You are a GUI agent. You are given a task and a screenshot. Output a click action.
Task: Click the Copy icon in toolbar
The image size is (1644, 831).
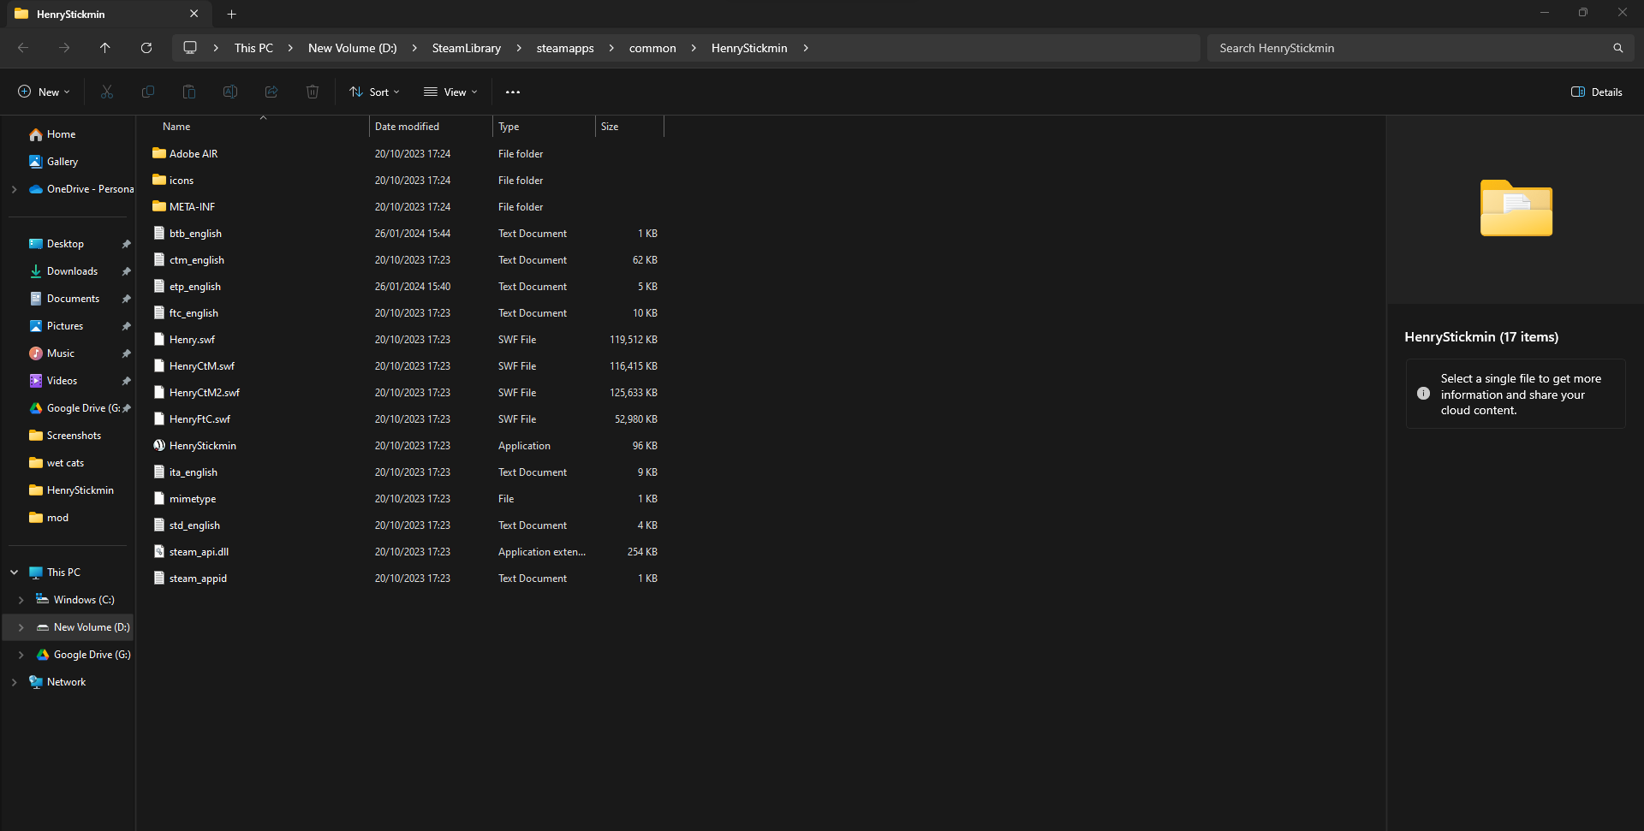(x=148, y=92)
